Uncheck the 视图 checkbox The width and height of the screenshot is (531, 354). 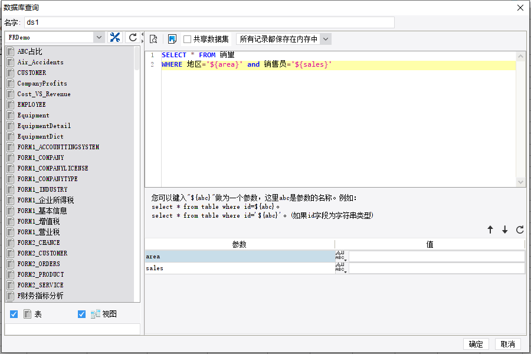82,314
